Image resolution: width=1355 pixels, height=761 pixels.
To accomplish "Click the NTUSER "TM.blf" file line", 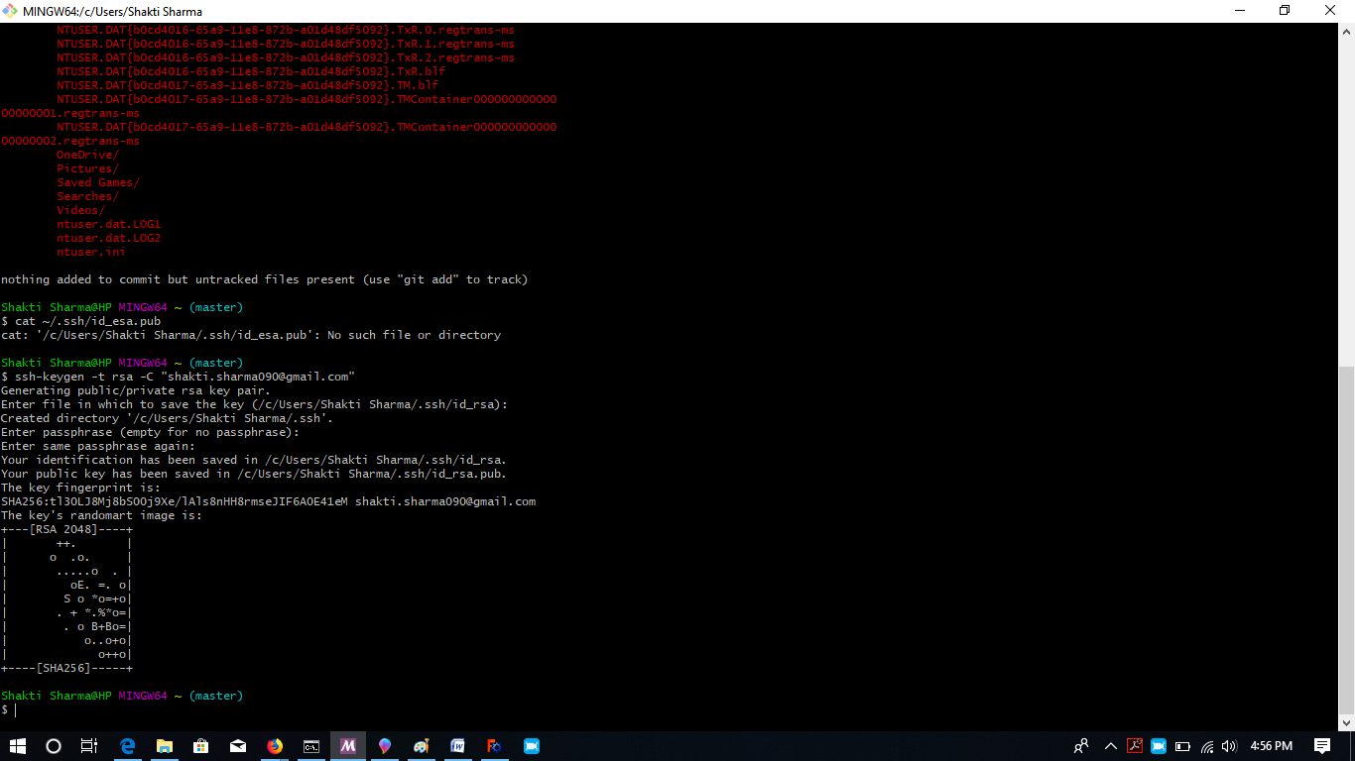I will (x=248, y=85).
